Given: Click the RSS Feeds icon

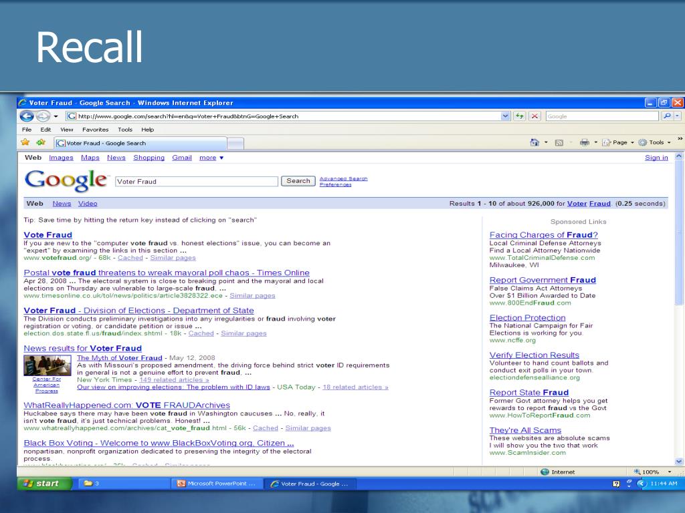Looking at the screenshot, I should tap(559, 143).
